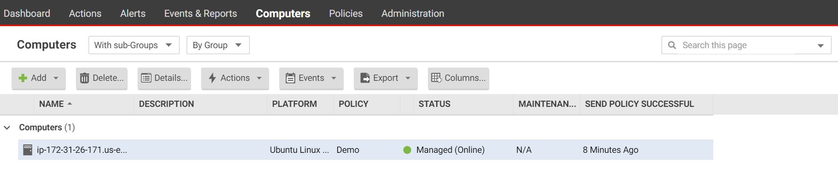
Task: Click the computer icon beside ip-172-31-26-171
Action: pos(28,150)
